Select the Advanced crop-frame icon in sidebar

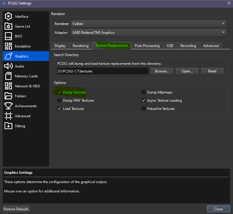8,116
